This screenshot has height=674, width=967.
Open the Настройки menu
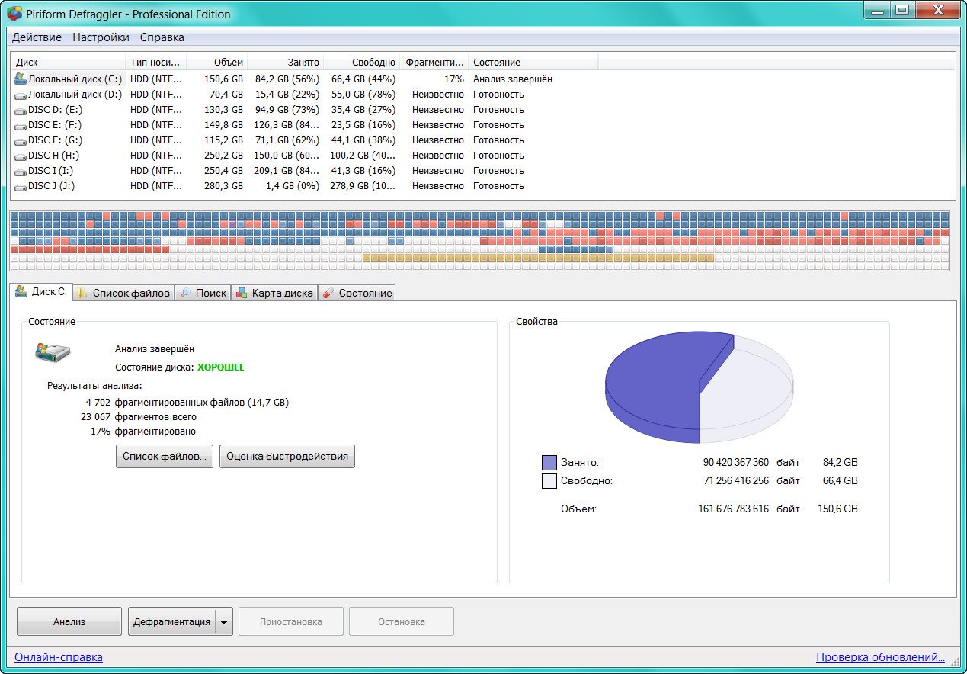(x=101, y=37)
